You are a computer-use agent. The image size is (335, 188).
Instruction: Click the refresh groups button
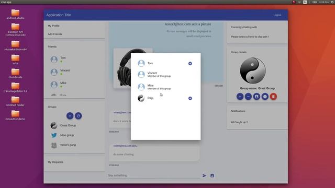(78, 116)
